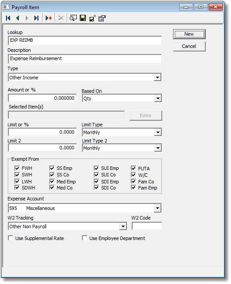
Task: Click save and close icon
Action: click(x=92, y=18)
